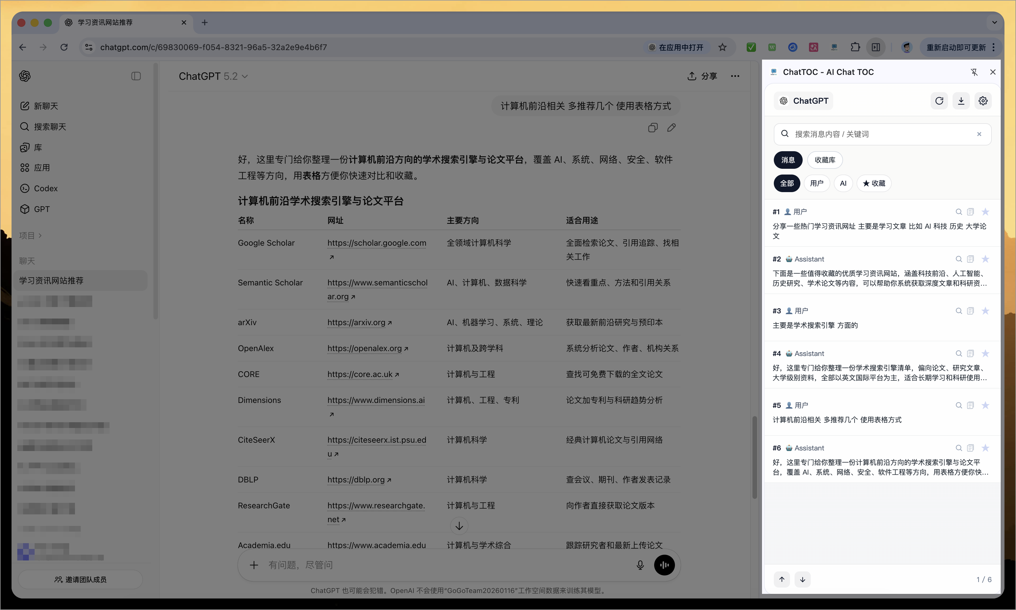Open the three-dot conversation options menu
The height and width of the screenshot is (610, 1016).
point(735,76)
